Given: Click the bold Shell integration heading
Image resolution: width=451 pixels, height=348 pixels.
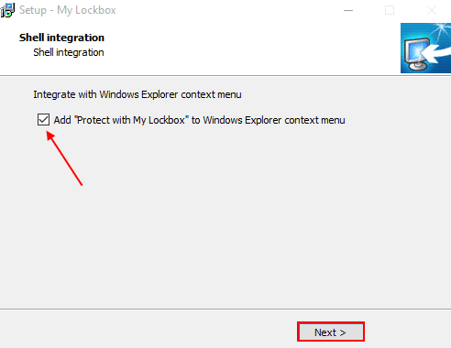Looking at the screenshot, I should 61,38.
